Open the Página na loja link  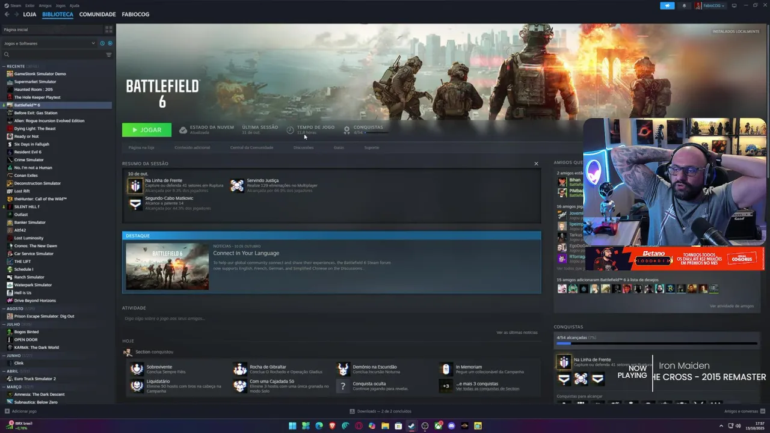[x=141, y=147]
